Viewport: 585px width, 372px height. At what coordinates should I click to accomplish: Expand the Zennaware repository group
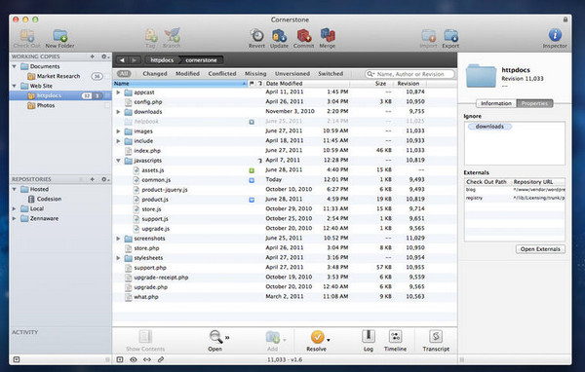15,218
